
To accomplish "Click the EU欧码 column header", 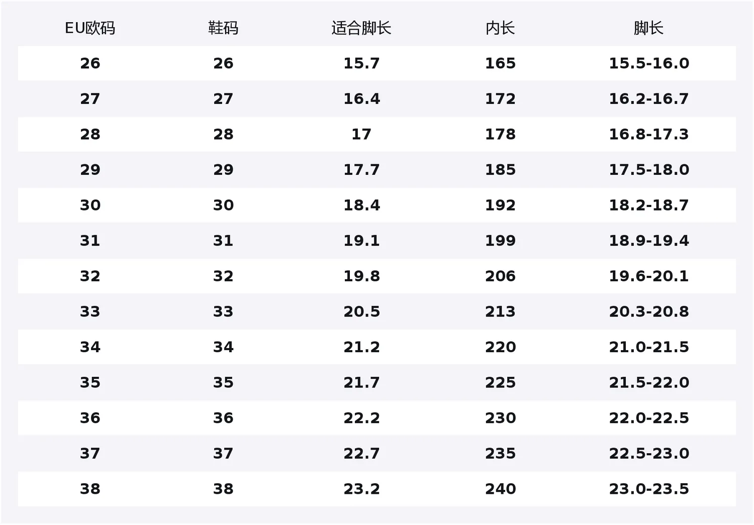I will 90,28.
